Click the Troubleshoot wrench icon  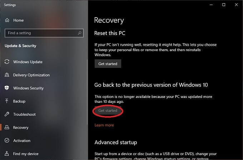coord(7,114)
